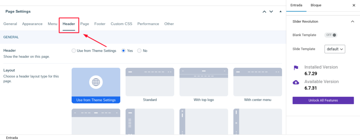Image resolution: width=360 pixels, height=140 pixels.
Task: Click the Unlock All Features button
Action: [x=323, y=100]
